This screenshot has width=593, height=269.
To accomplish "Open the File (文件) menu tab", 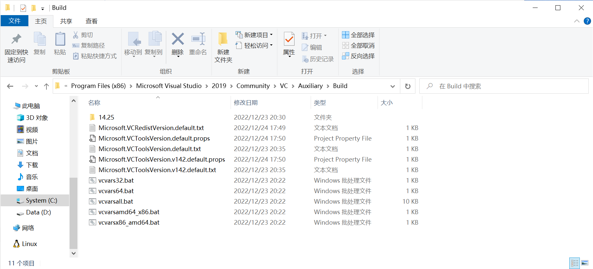I will coord(14,21).
